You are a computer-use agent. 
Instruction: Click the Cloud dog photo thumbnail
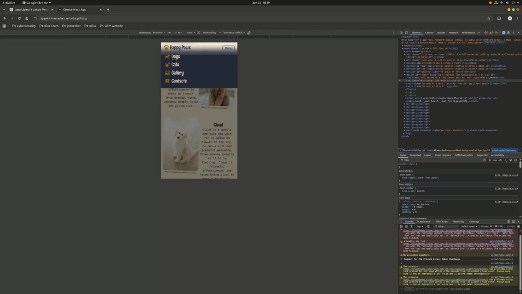point(181,144)
